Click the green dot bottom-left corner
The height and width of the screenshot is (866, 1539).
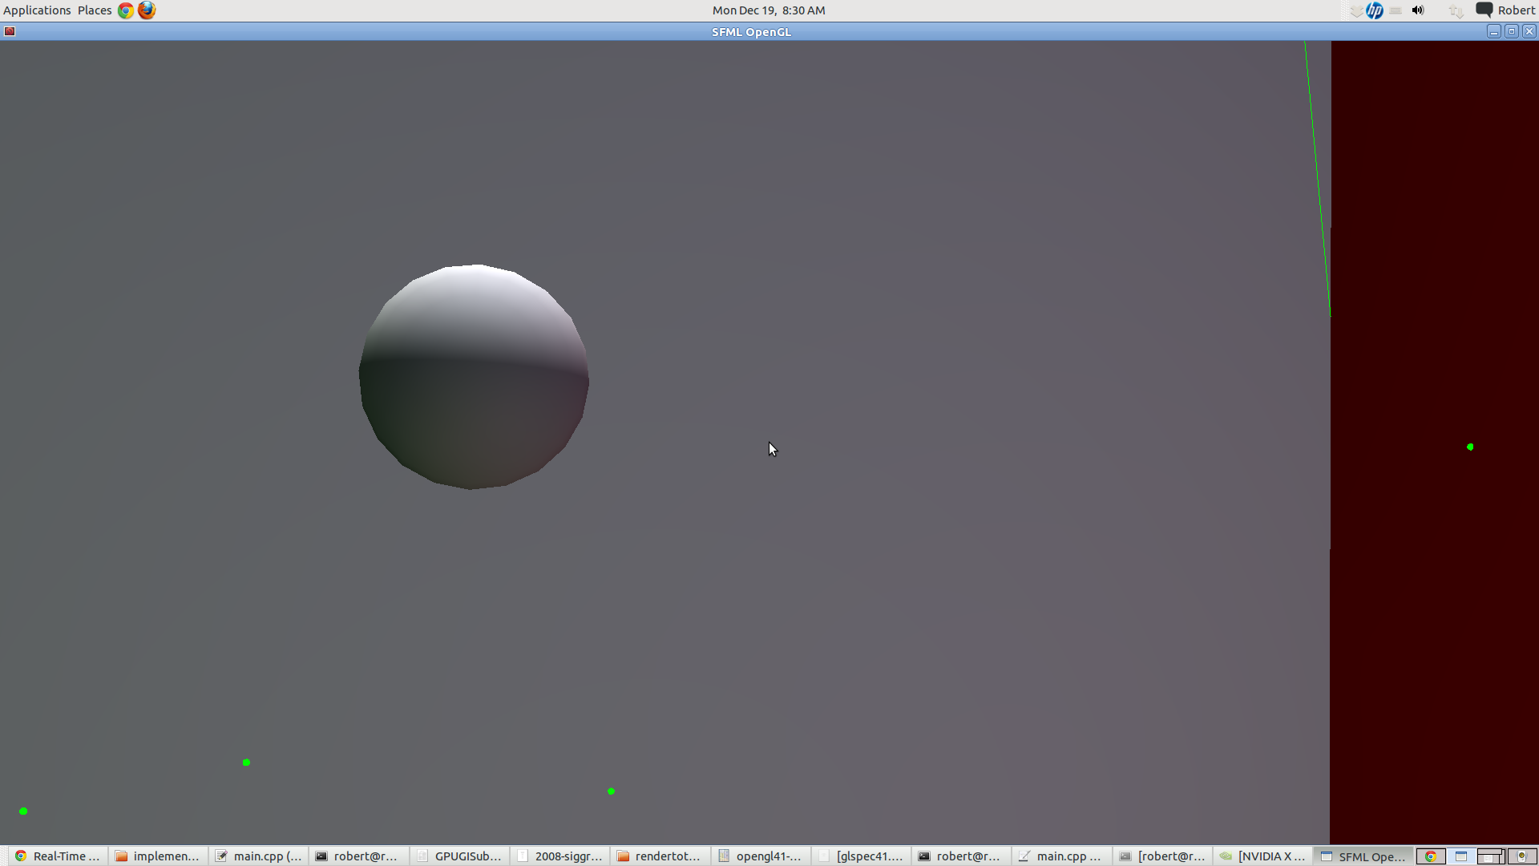[23, 812]
